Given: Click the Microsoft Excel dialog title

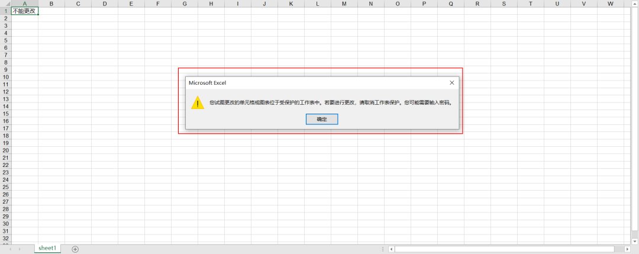Looking at the screenshot, I should coord(208,83).
